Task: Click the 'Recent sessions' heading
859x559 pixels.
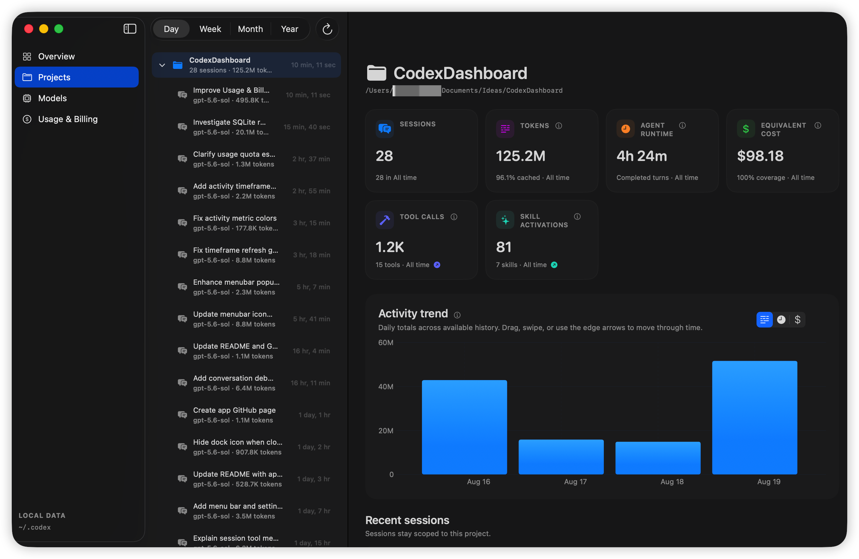Action: pos(407,520)
